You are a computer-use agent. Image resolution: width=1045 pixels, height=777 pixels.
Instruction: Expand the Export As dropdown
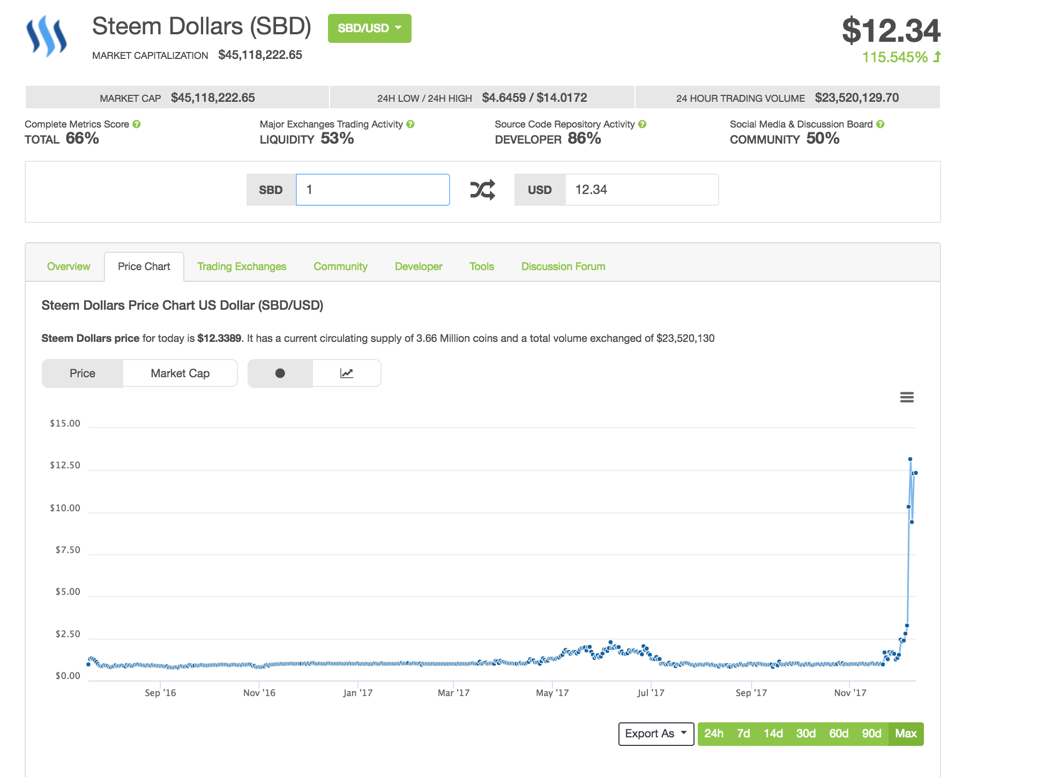(656, 734)
